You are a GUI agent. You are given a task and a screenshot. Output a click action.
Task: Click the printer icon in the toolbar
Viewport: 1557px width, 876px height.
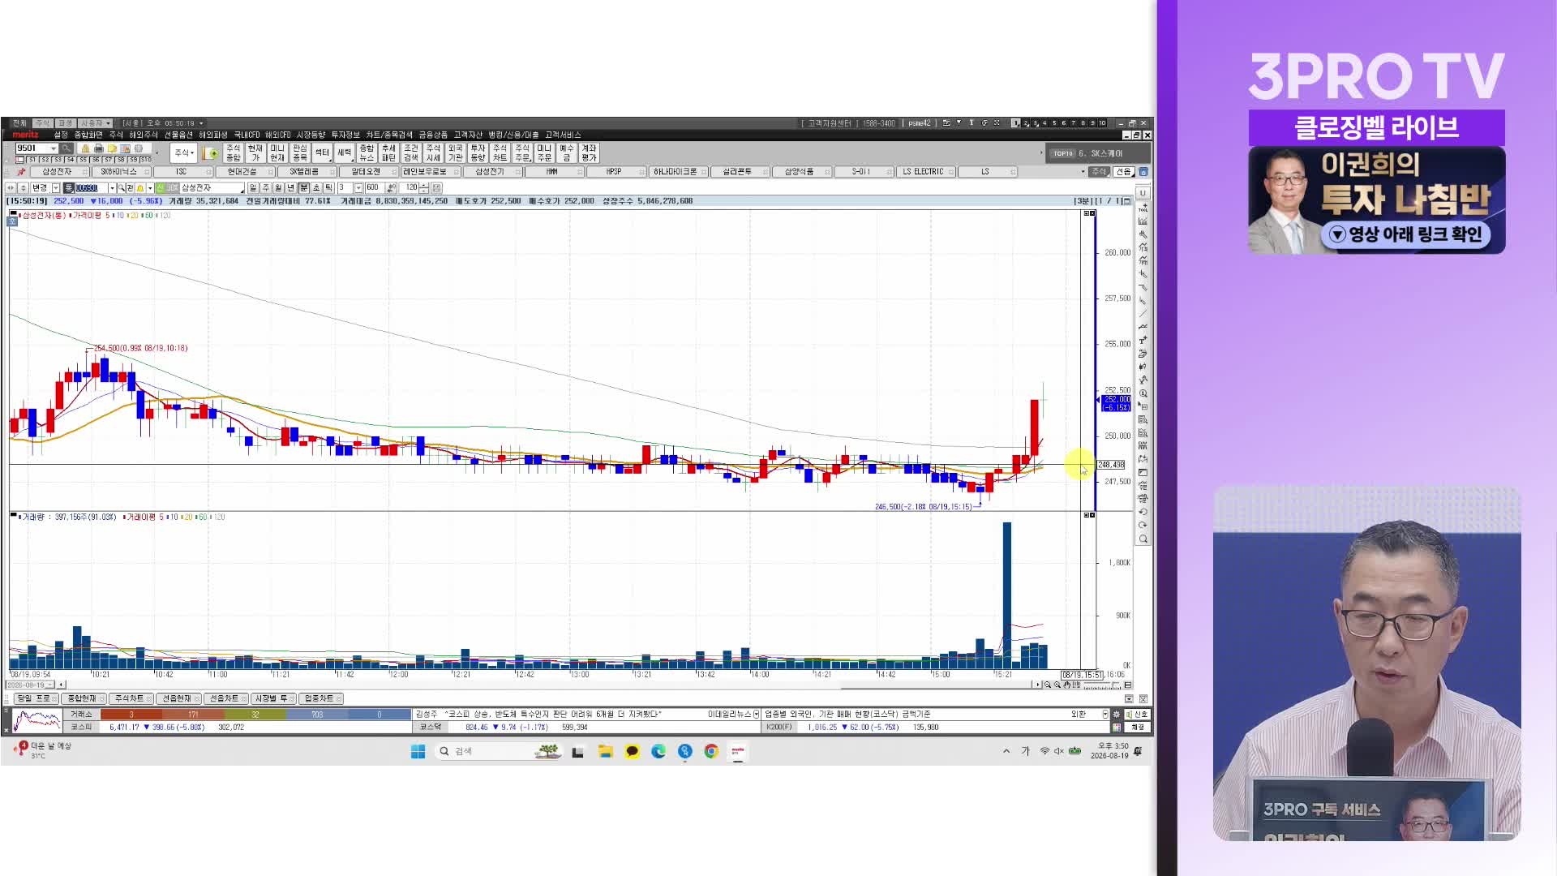coord(98,148)
